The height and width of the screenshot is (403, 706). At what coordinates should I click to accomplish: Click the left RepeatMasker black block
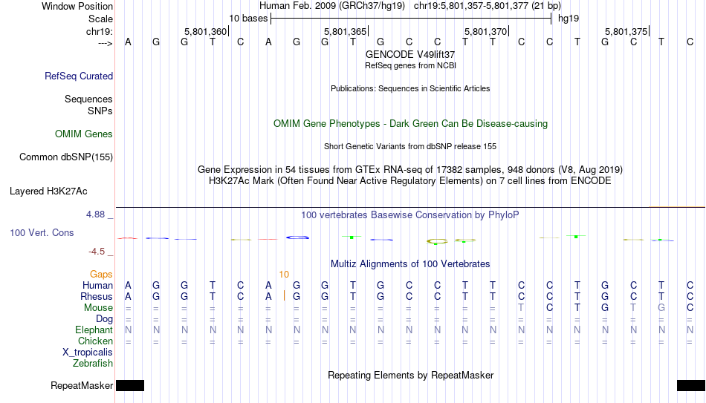pyautogui.click(x=130, y=385)
